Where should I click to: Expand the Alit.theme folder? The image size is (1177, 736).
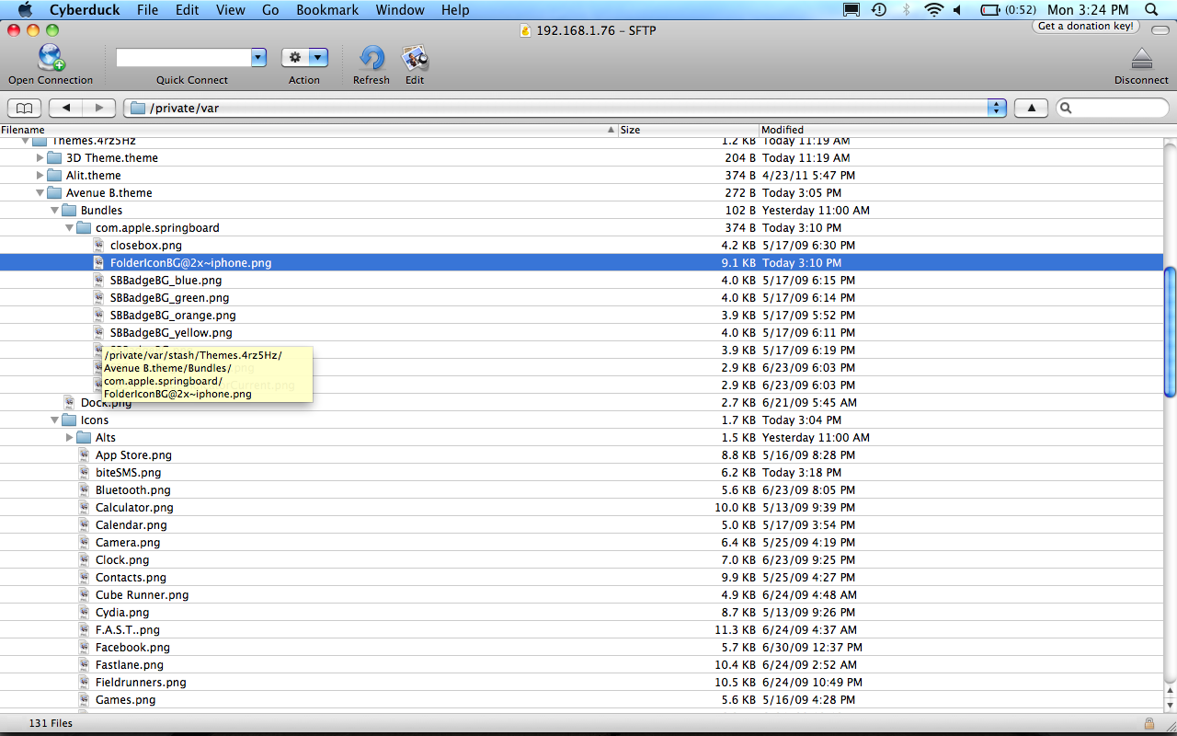[x=40, y=175]
